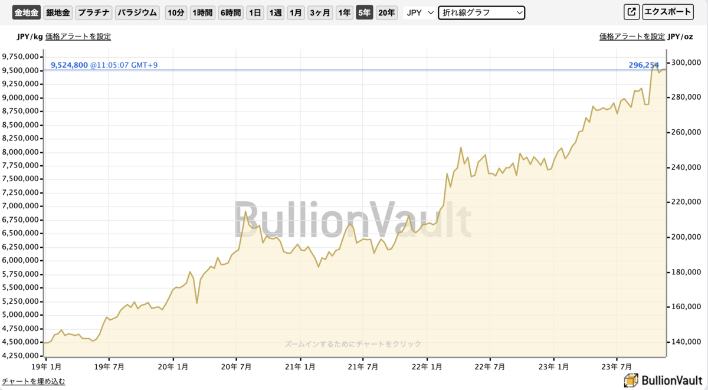
Task: Click the 300,000 right axis value
Action: coord(685,63)
